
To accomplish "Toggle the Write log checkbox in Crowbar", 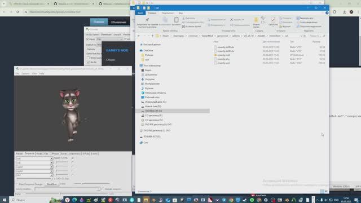I will tap(88, 58).
